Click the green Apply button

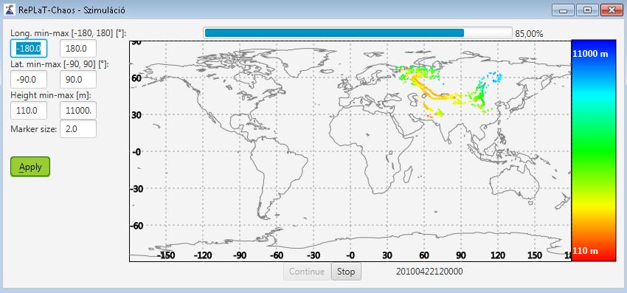point(30,167)
